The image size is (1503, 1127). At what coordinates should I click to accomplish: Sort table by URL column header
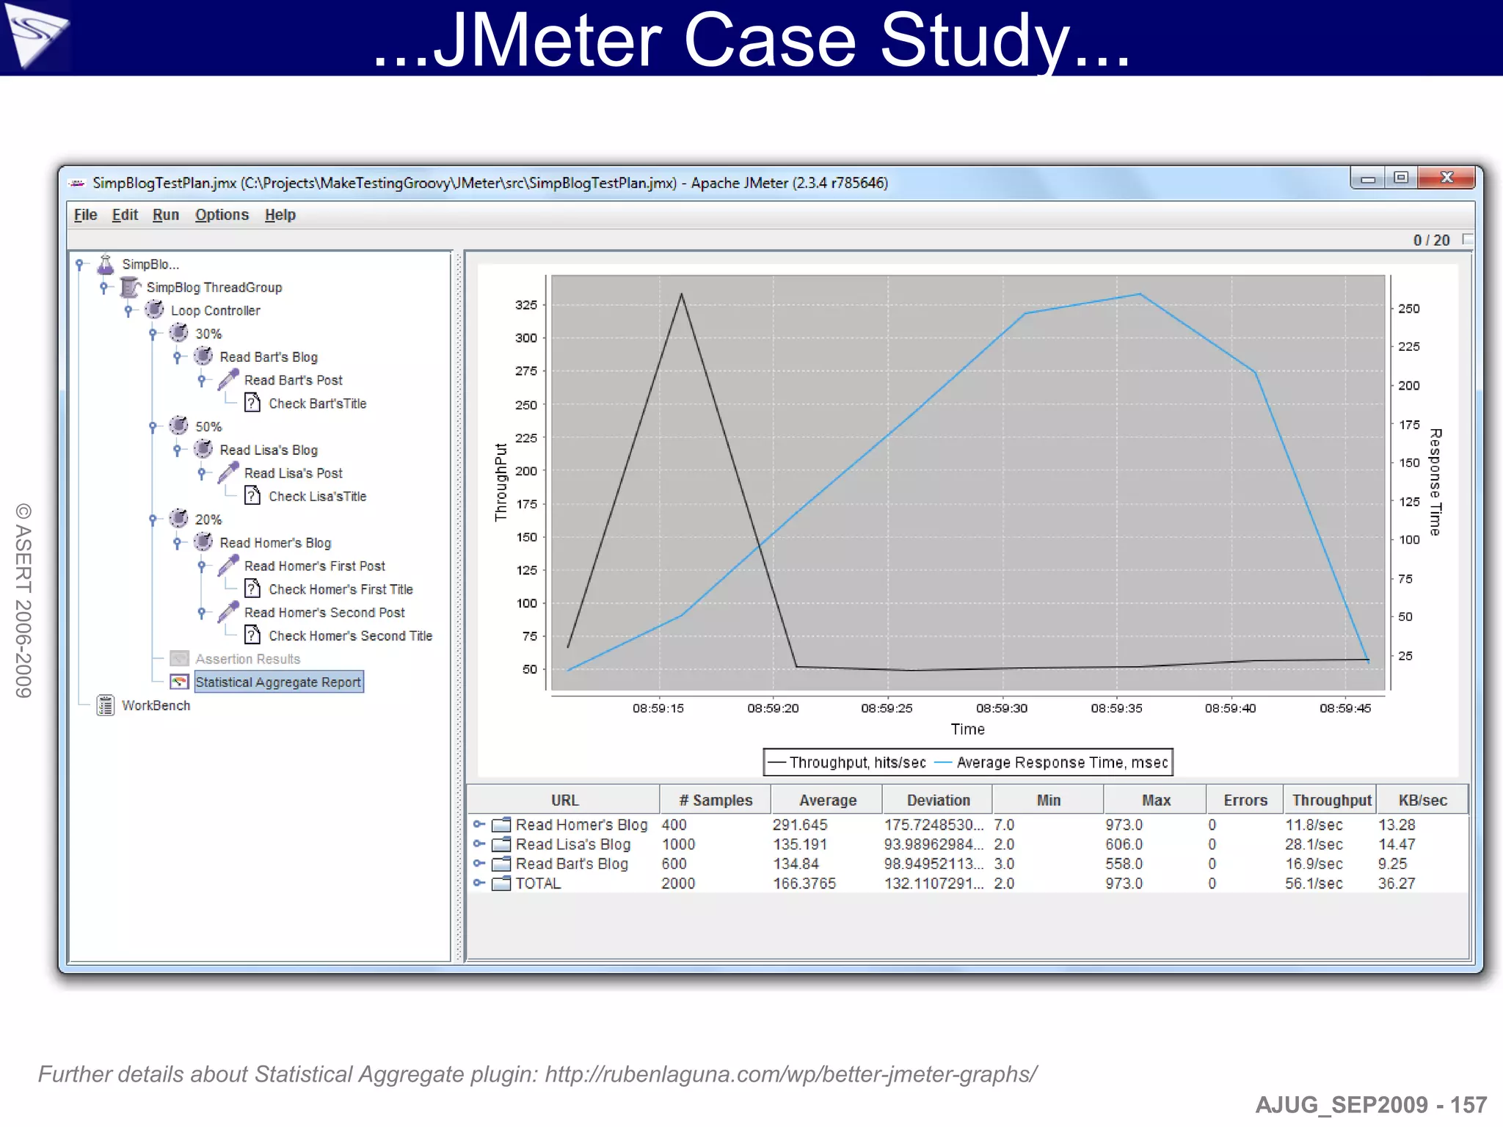[x=564, y=800]
